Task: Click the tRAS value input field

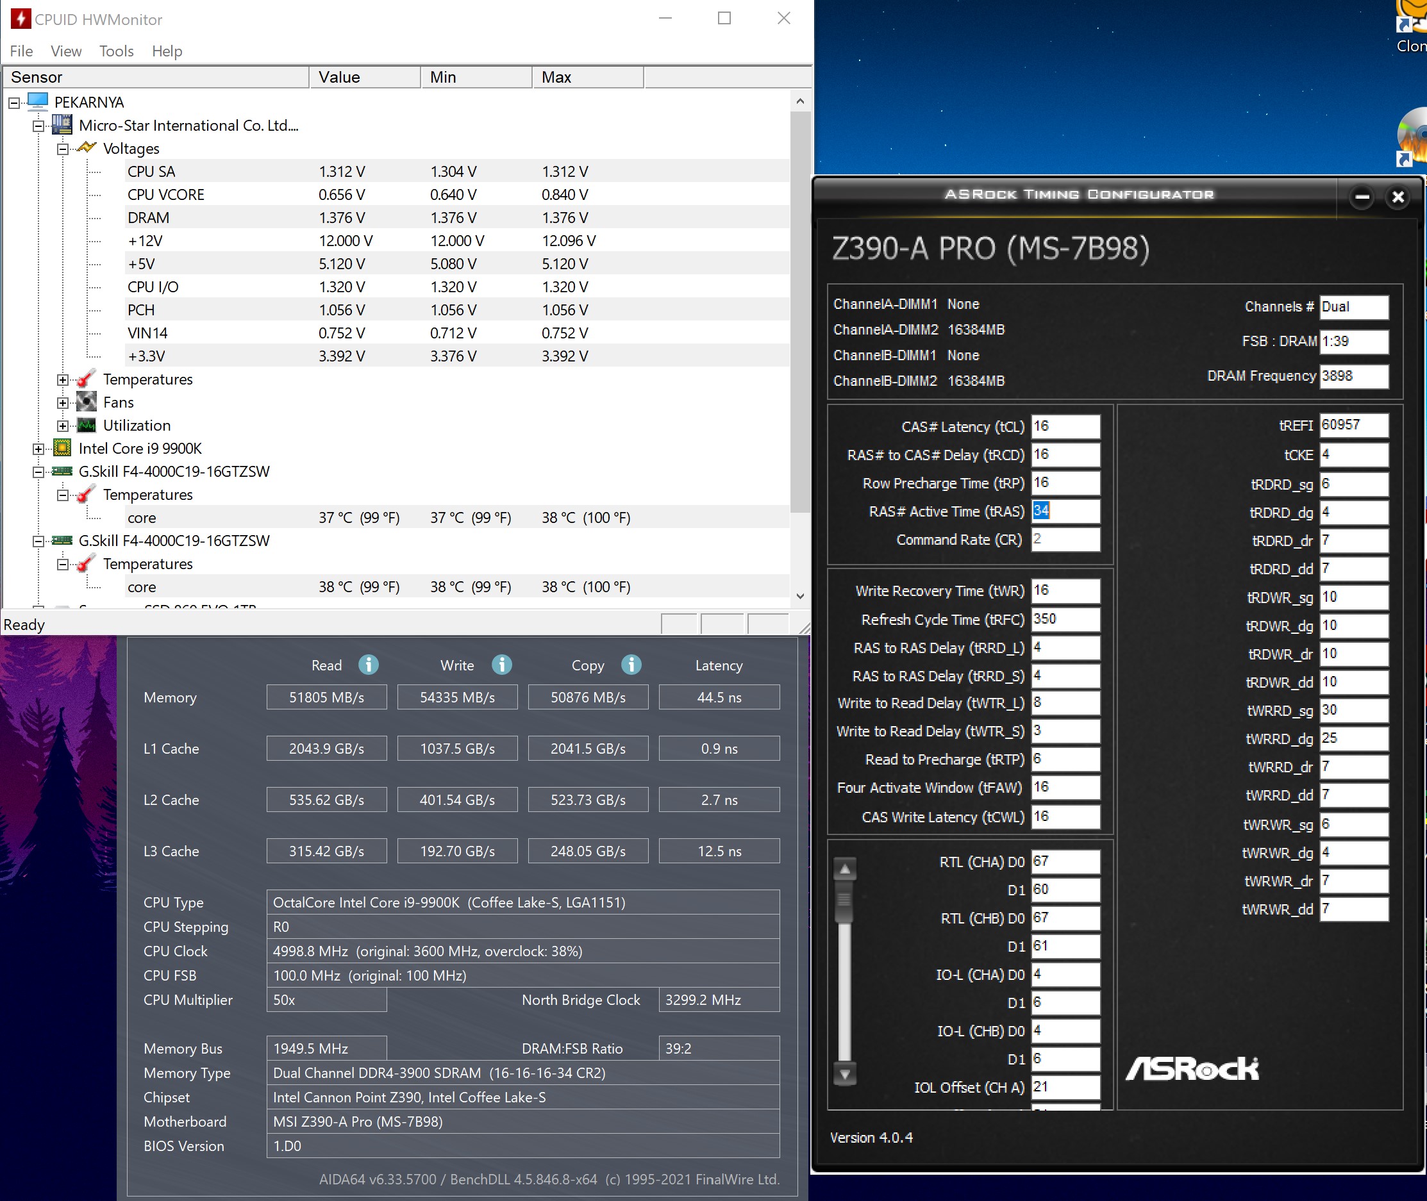Action: tap(1065, 511)
